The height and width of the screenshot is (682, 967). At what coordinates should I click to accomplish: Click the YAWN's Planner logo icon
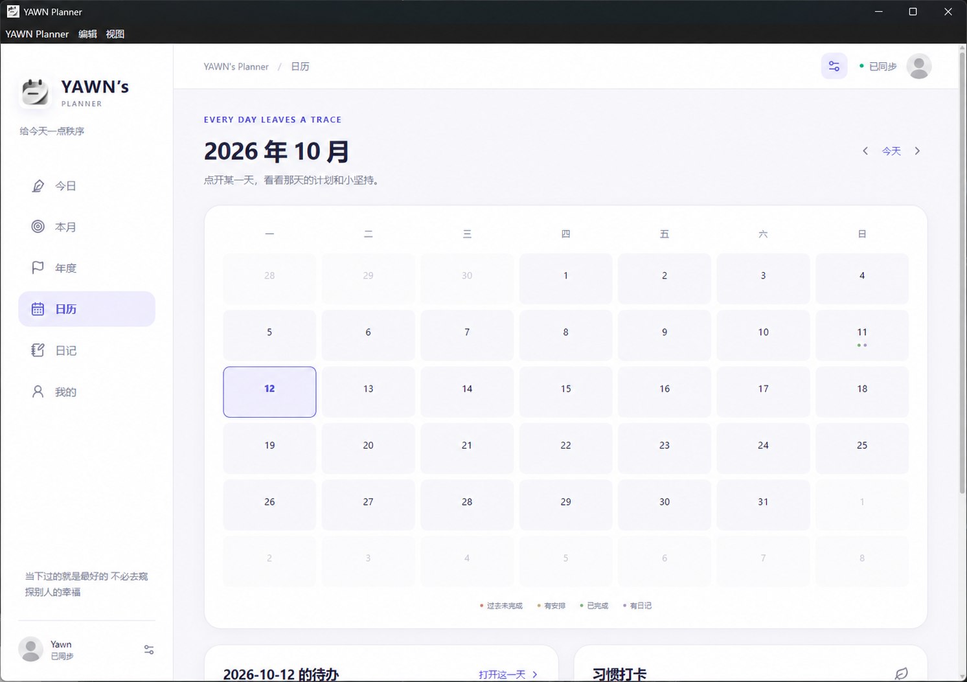[x=35, y=92]
